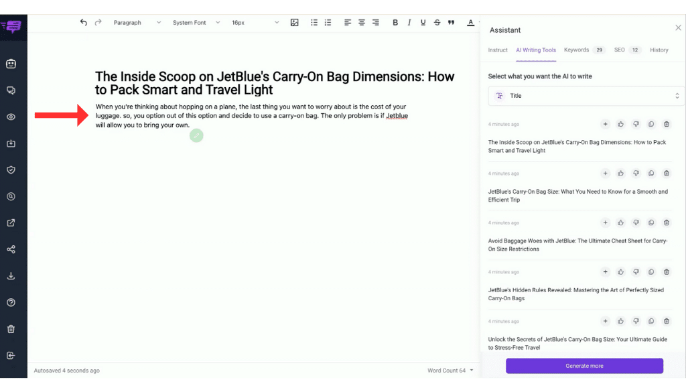
Task: Delete 'The Inside Scoop' title result
Action: pyautogui.click(x=667, y=124)
